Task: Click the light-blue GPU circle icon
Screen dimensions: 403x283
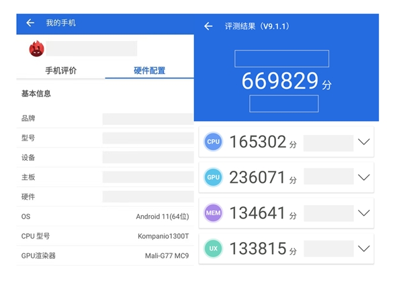Action: click(213, 177)
